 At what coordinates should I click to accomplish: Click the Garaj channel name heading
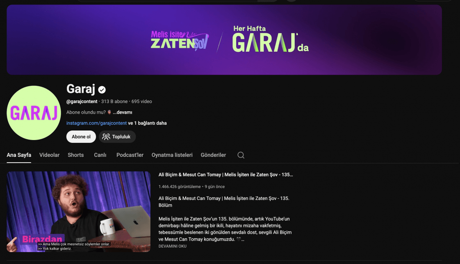click(81, 89)
